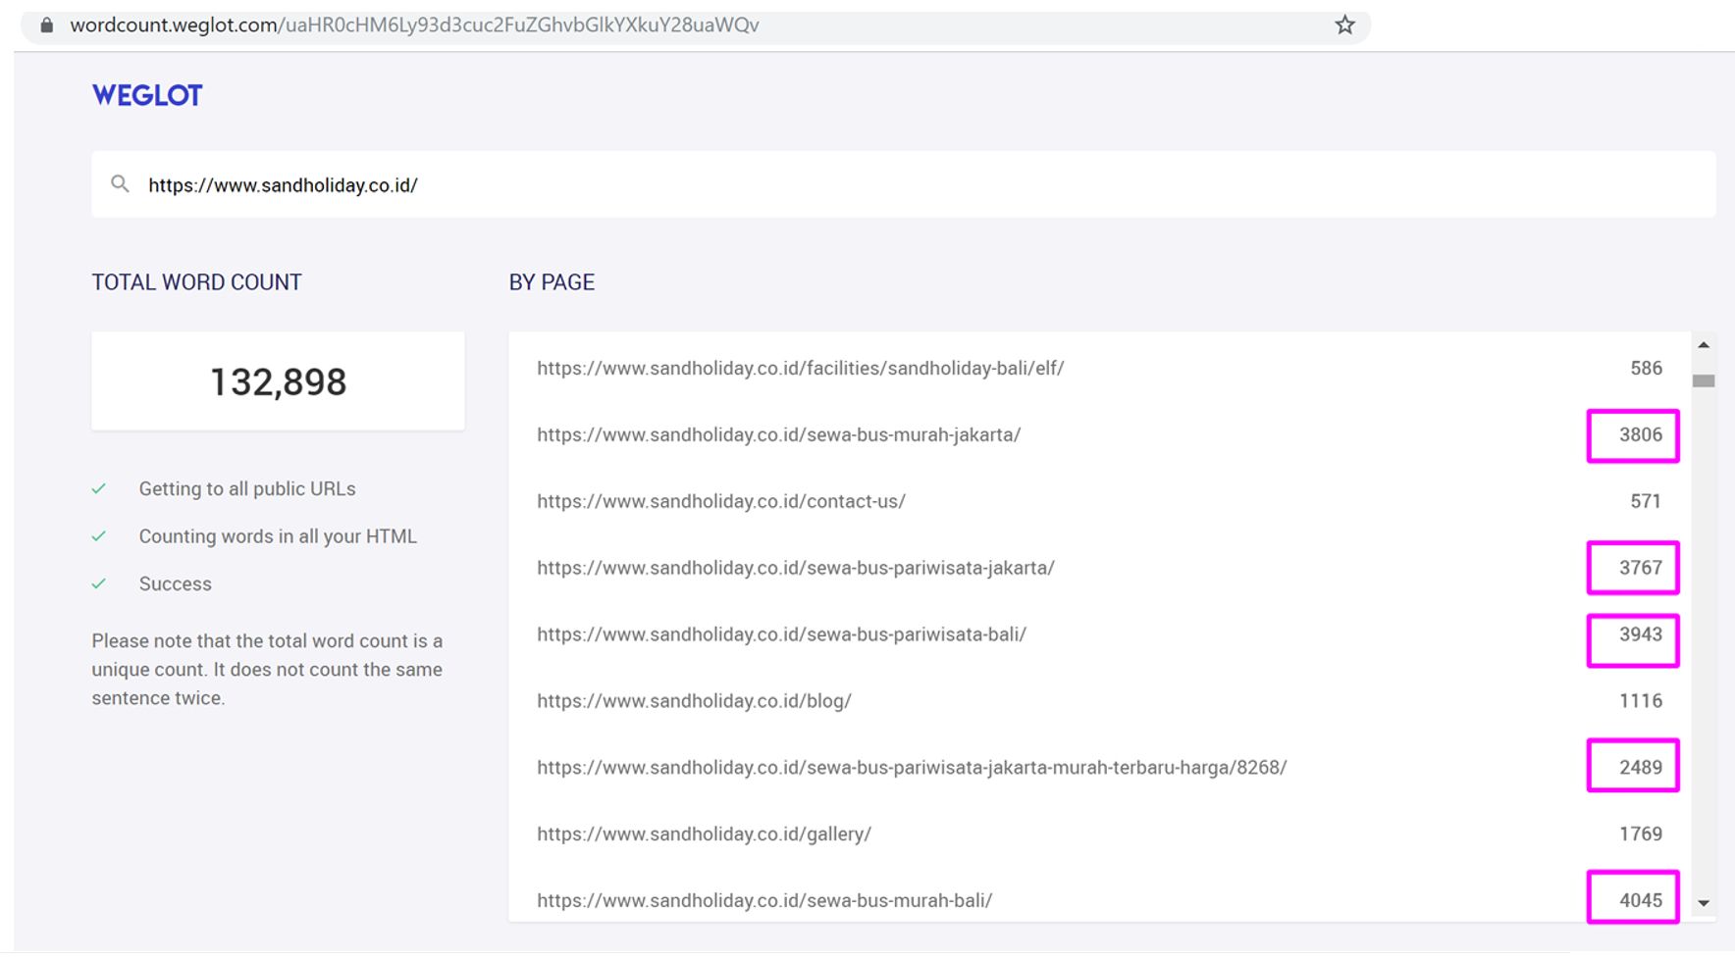This screenshot has height=961, width=1735.
Task: Click the sewa-bus-murah-jakarta page URL
Action: coord(778,435)
